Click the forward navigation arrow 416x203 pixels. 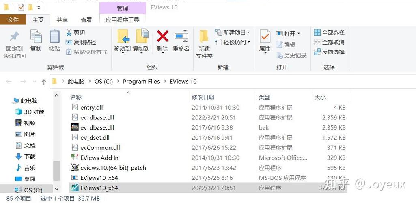click(x=23, y=82)
